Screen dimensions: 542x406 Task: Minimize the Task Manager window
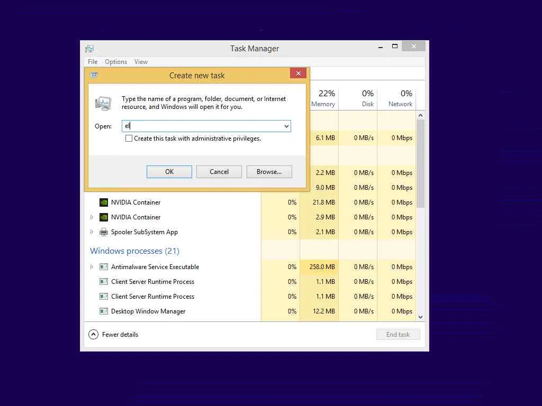[x=381, y=47]
